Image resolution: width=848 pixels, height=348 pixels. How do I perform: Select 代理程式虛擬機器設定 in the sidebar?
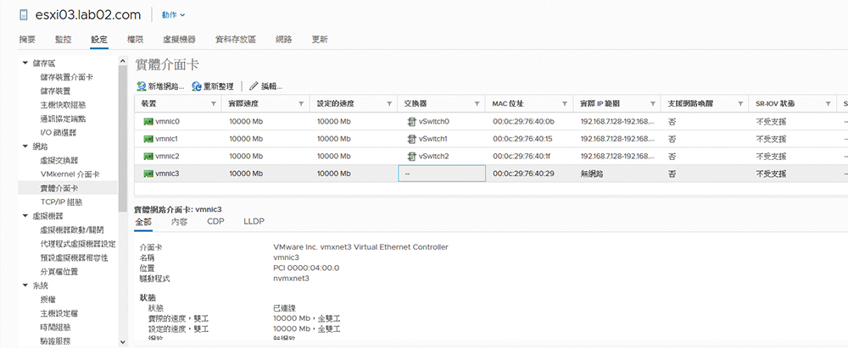[78, 244]
